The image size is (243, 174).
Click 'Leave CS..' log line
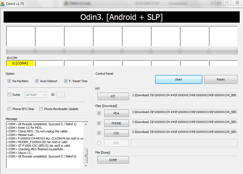coord(20,153)
